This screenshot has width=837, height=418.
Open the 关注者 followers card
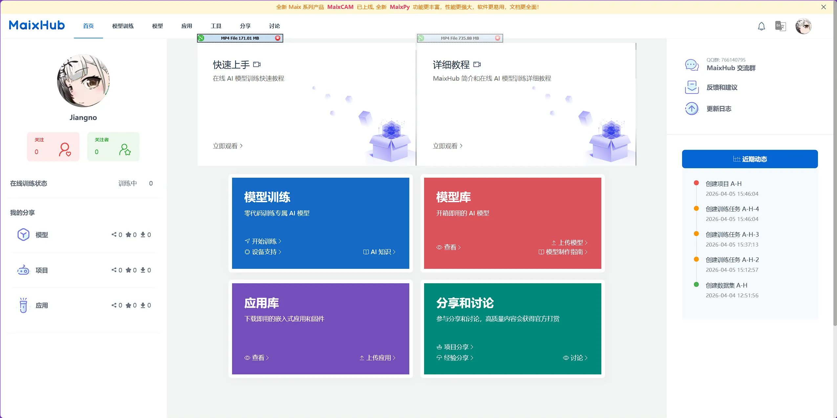click(113, 147)
